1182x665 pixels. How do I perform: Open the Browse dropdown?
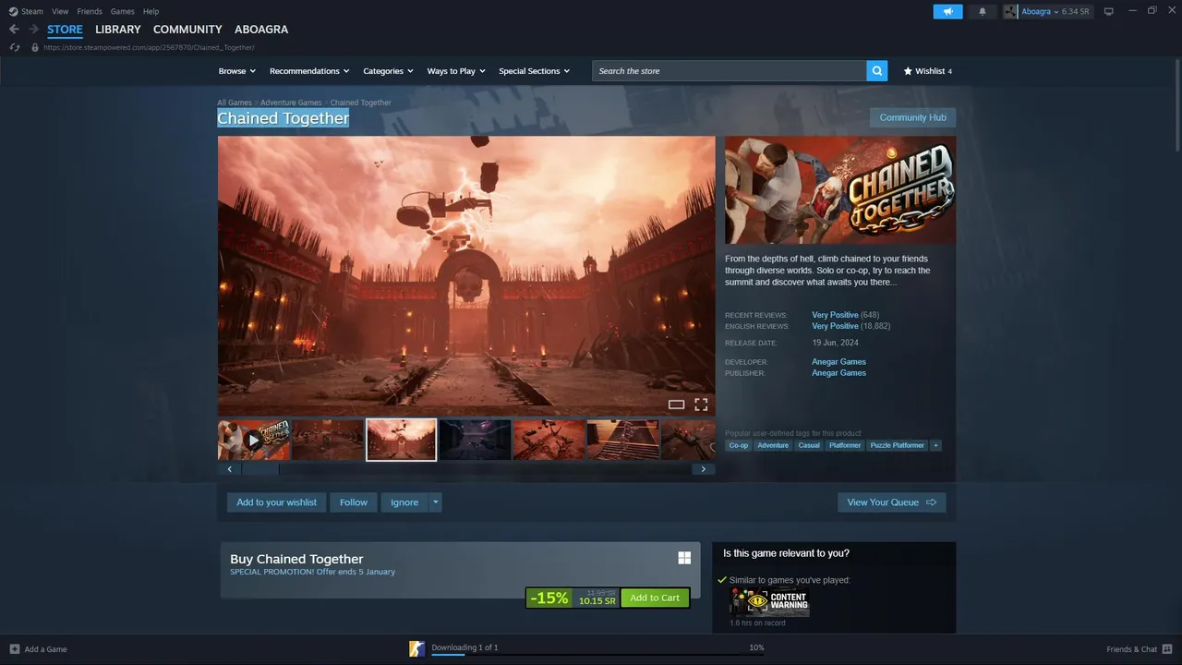(x=237, y=71)
